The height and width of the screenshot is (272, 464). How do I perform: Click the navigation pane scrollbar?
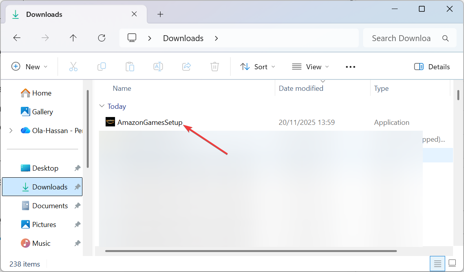pyautogui.click(x=88, y=129)
